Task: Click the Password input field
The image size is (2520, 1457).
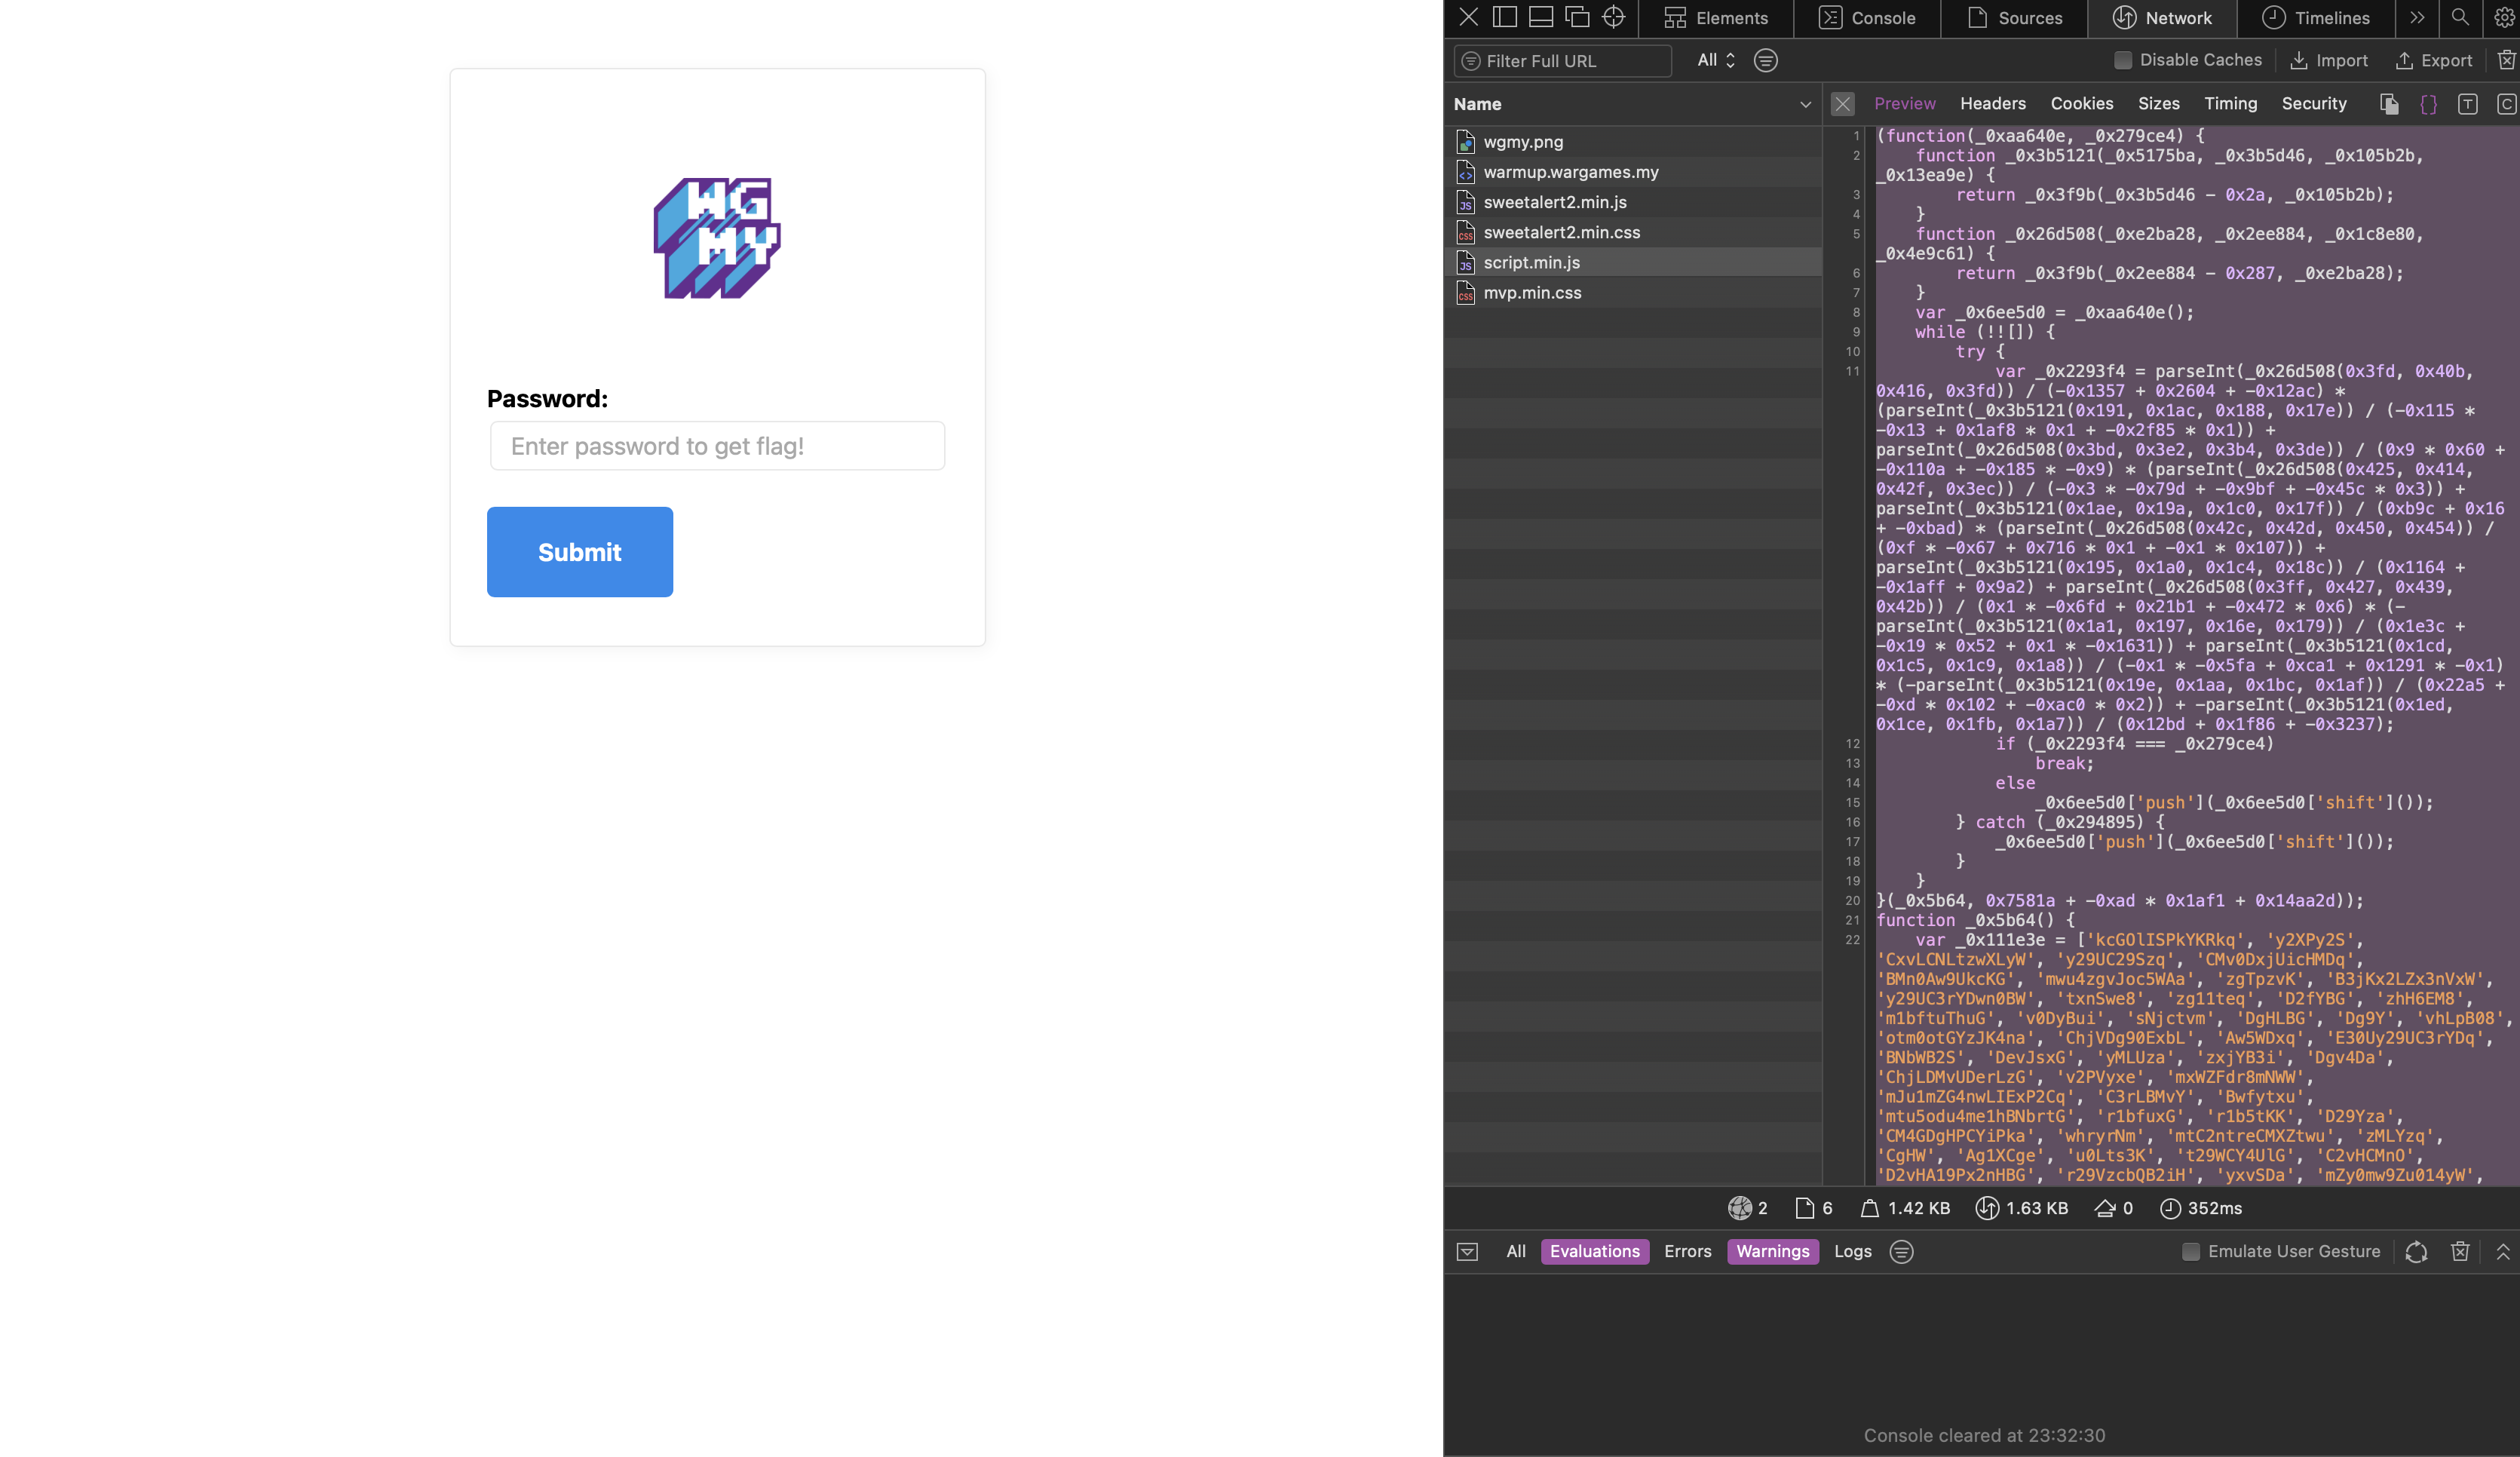Action: [x=716, y=444]
